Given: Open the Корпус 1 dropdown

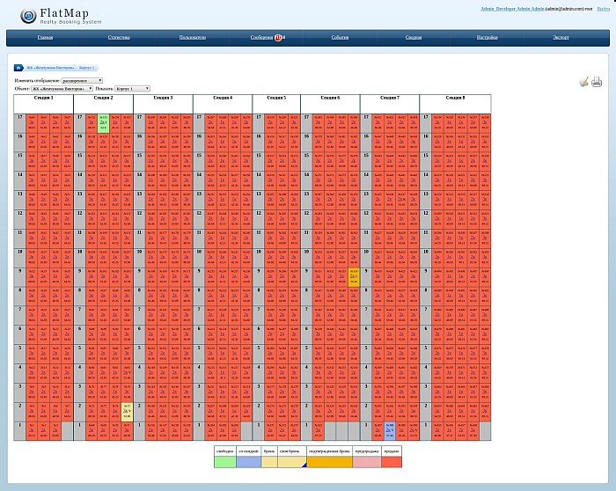Looking at the screenshot, I should pos(132,89).
